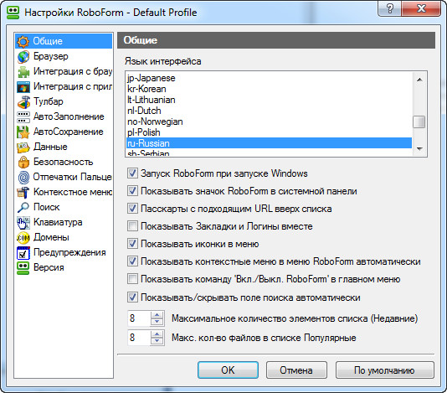
Task: Enable Показывать Закладки и Логины вместе
Action: coord(132,226)
